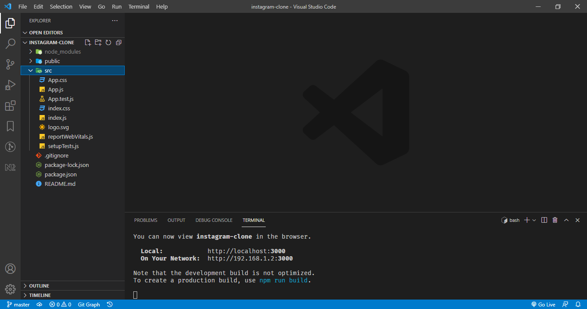
Task: Kill the terminal with trash icon
Action: [555, 220]
